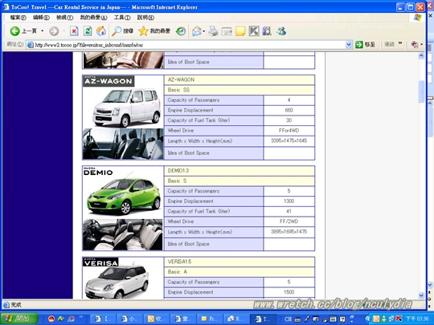
Task: Click DEMIO Engine Displacement value 1300
Action: 289,201
